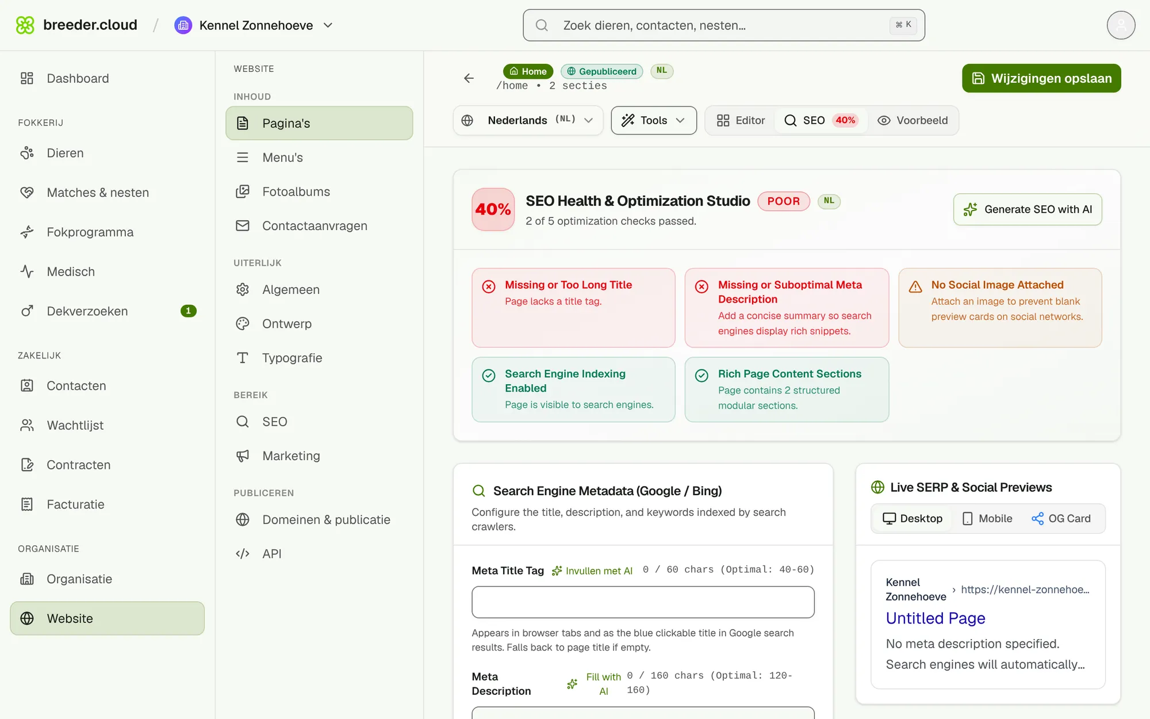The image size is (1150, 719).
Task: Click the Marketing megaphone icon
Action: coord(243,456)
